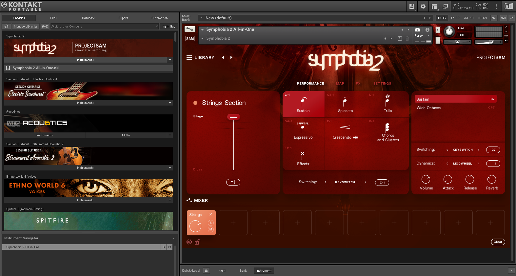Toggle the AUX sends button in header
Viewport: 516px width, 276px height.
click(506, 36)
